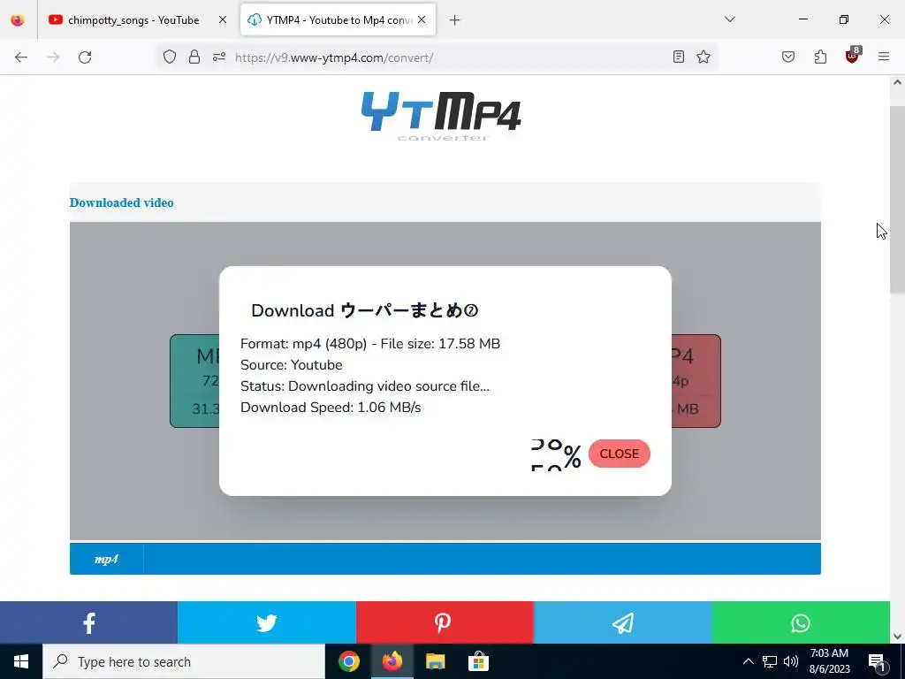Click the CLOSE button in download dialog
Viewport: 905px width, 679px height.
[620, 454]
